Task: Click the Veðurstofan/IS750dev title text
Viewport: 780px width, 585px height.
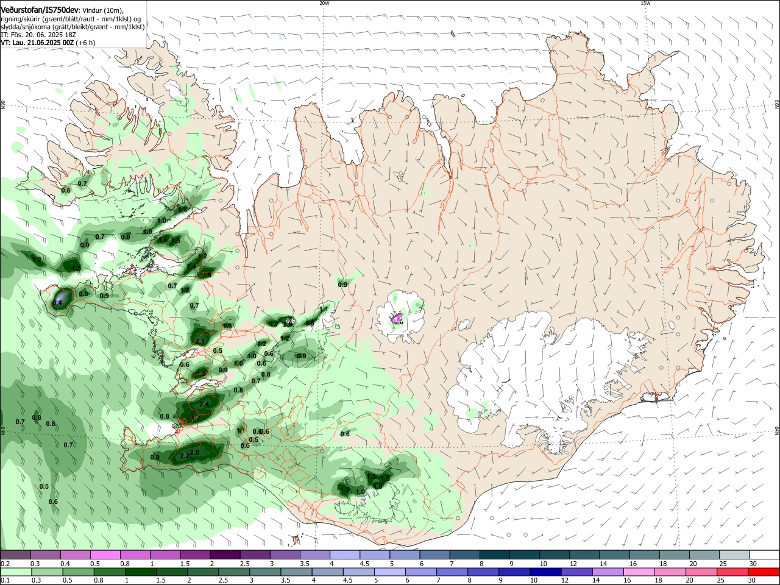Action: tap(40, 10)
